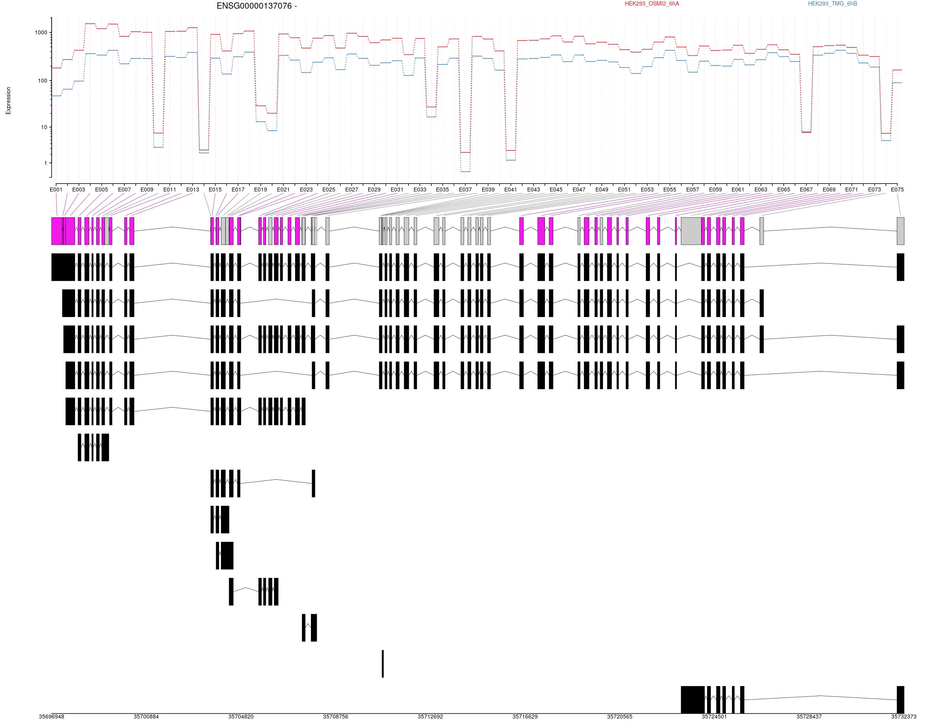Viewport: 947px width, 726px height.
Task: Click exon bin label E061
Action: click(738, 190)
